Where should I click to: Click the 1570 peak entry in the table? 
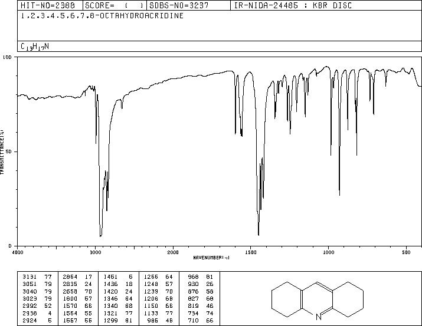click(77, 306)
